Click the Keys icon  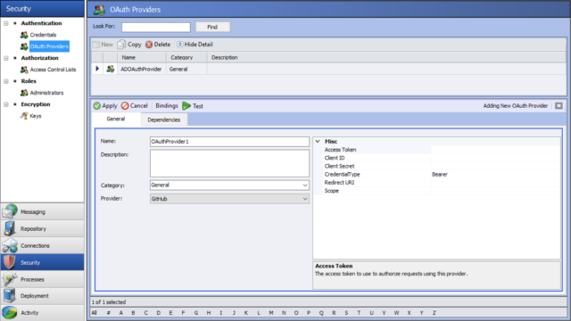tap(24, 116)
